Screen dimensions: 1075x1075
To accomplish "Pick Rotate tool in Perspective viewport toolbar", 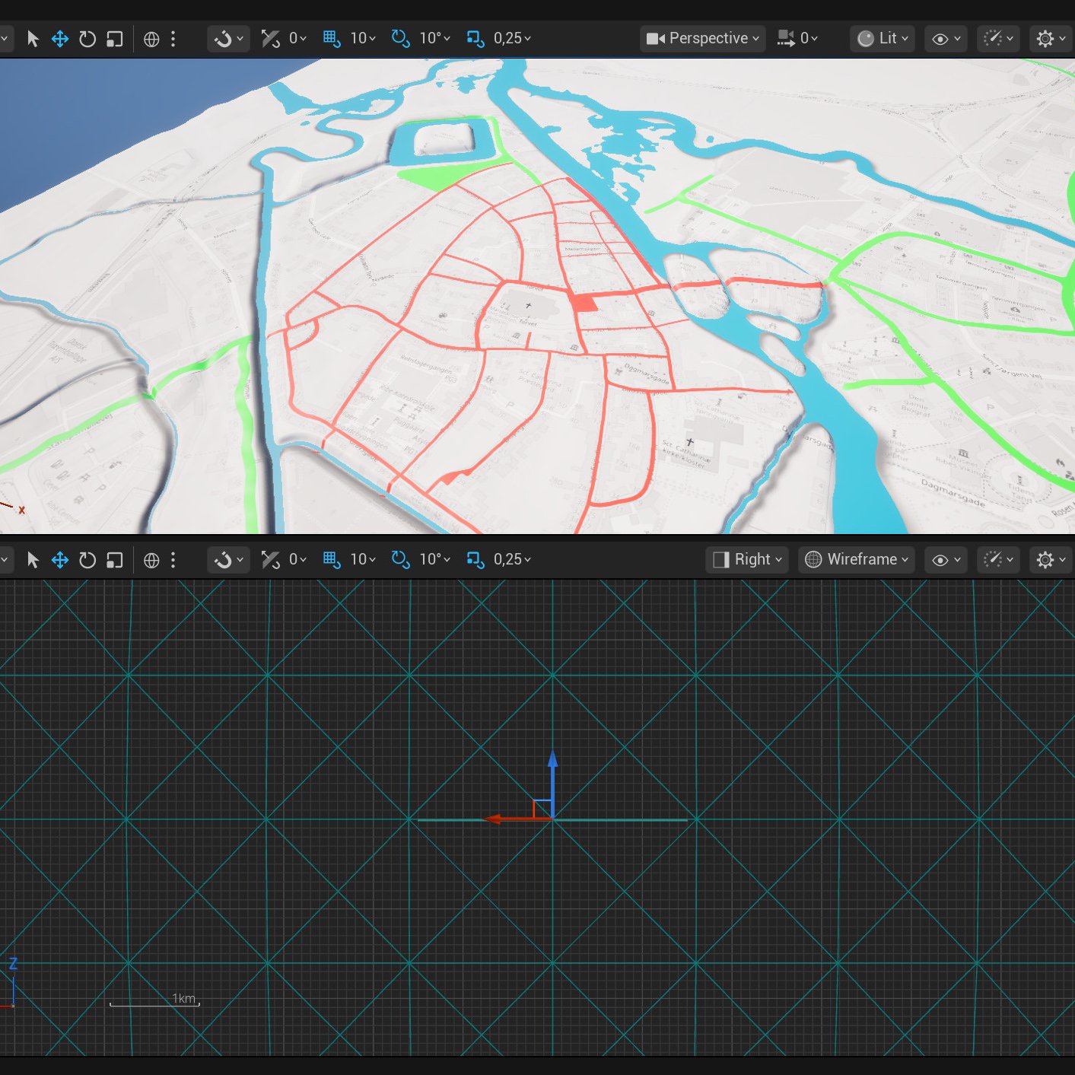I will (x=87, y=39).
